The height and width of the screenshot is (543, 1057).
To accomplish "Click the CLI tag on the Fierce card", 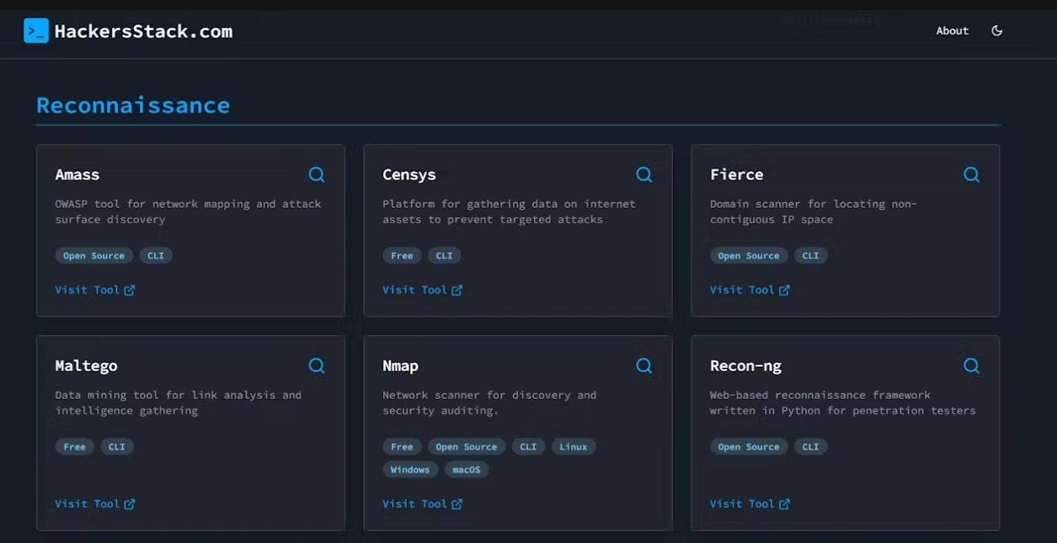I will pos(811,256).
